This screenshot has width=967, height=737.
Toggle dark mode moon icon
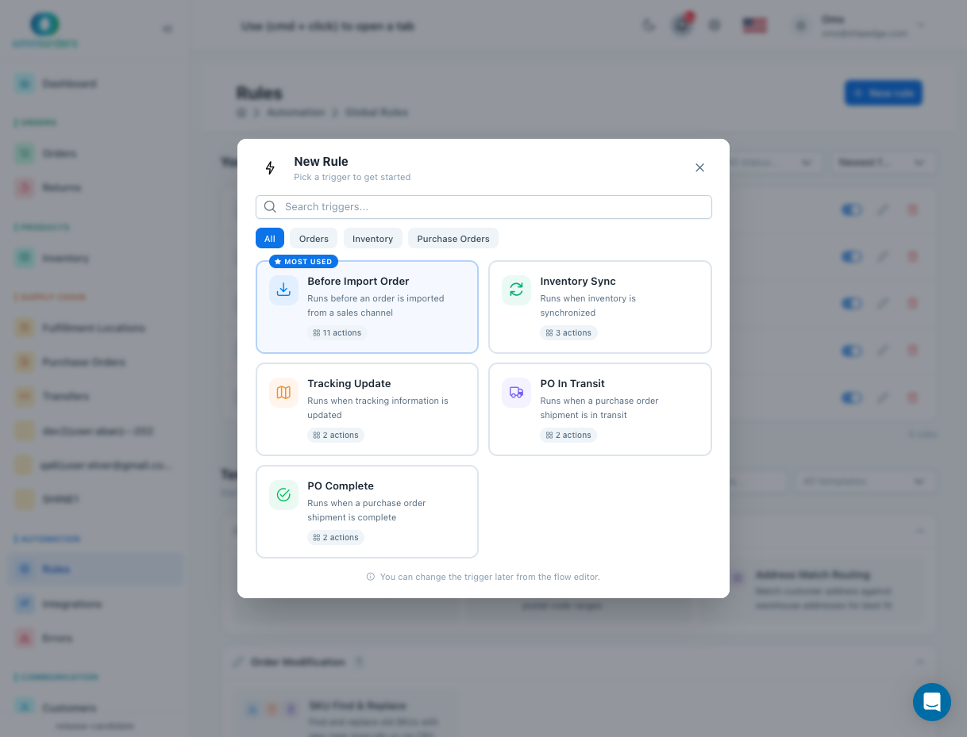pos(649,25)
